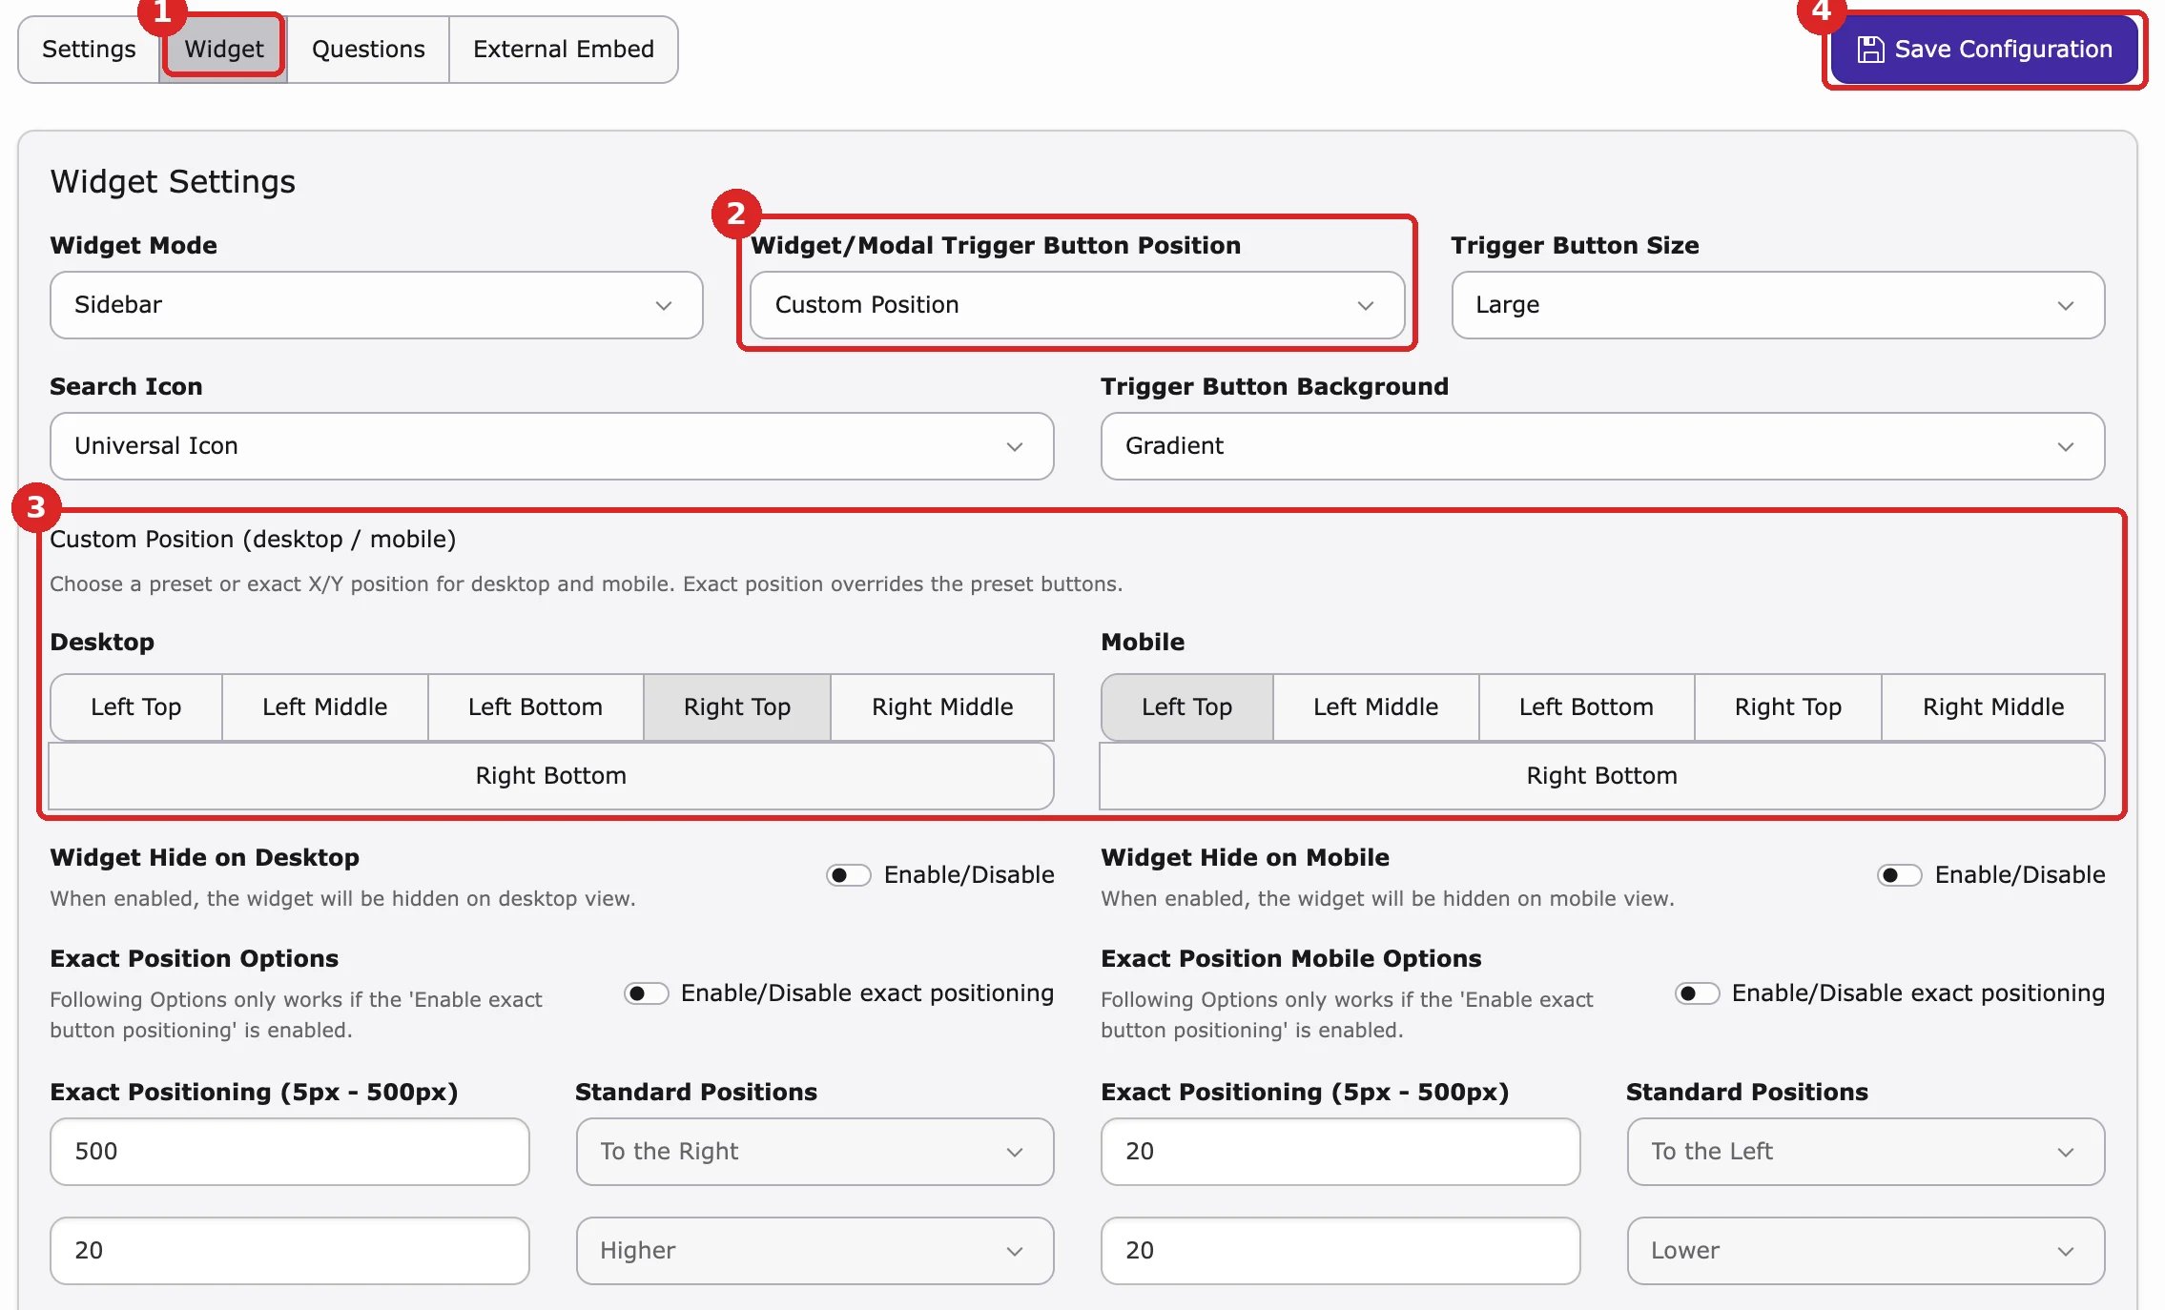Open the To the Left dropdown
The height and width of the screenshot is (1310, 2165).
(1866, 1152)
